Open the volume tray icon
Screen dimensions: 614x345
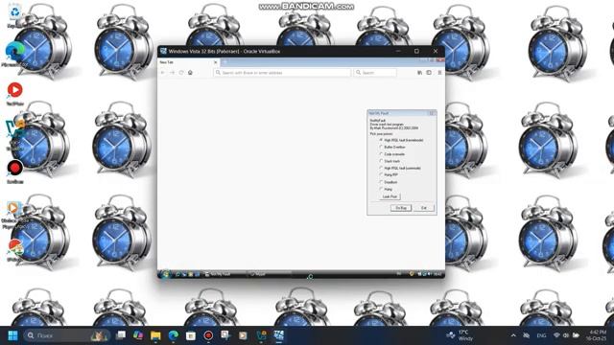point(566,335)
